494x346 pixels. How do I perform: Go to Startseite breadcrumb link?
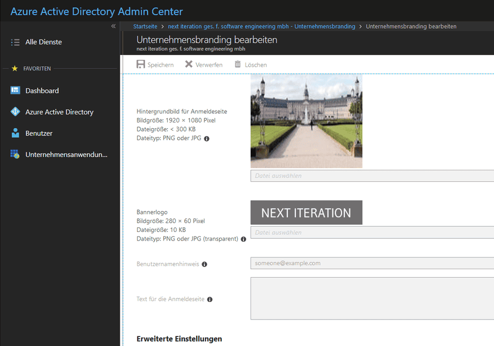(145, 27)
